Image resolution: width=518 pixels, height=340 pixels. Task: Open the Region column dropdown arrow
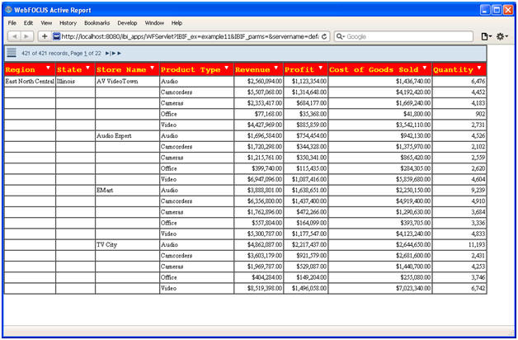[x=48, y=68]
